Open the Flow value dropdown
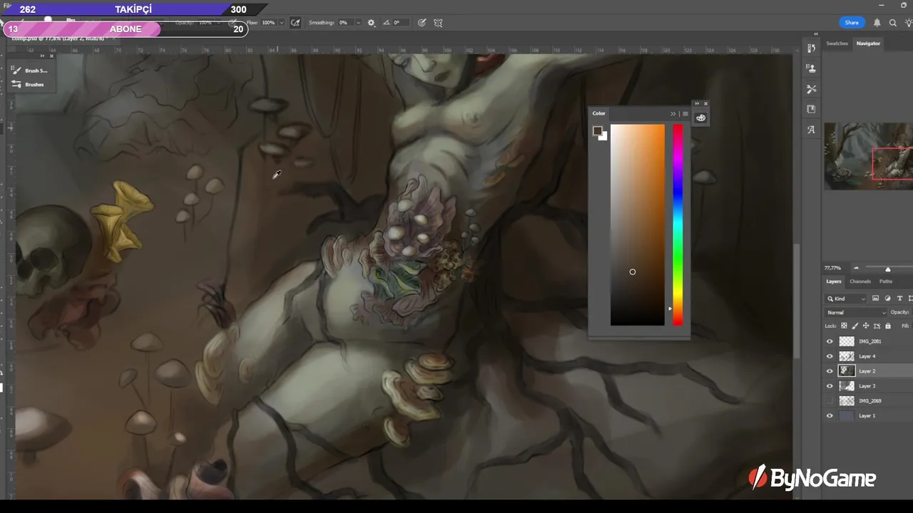 282,23
